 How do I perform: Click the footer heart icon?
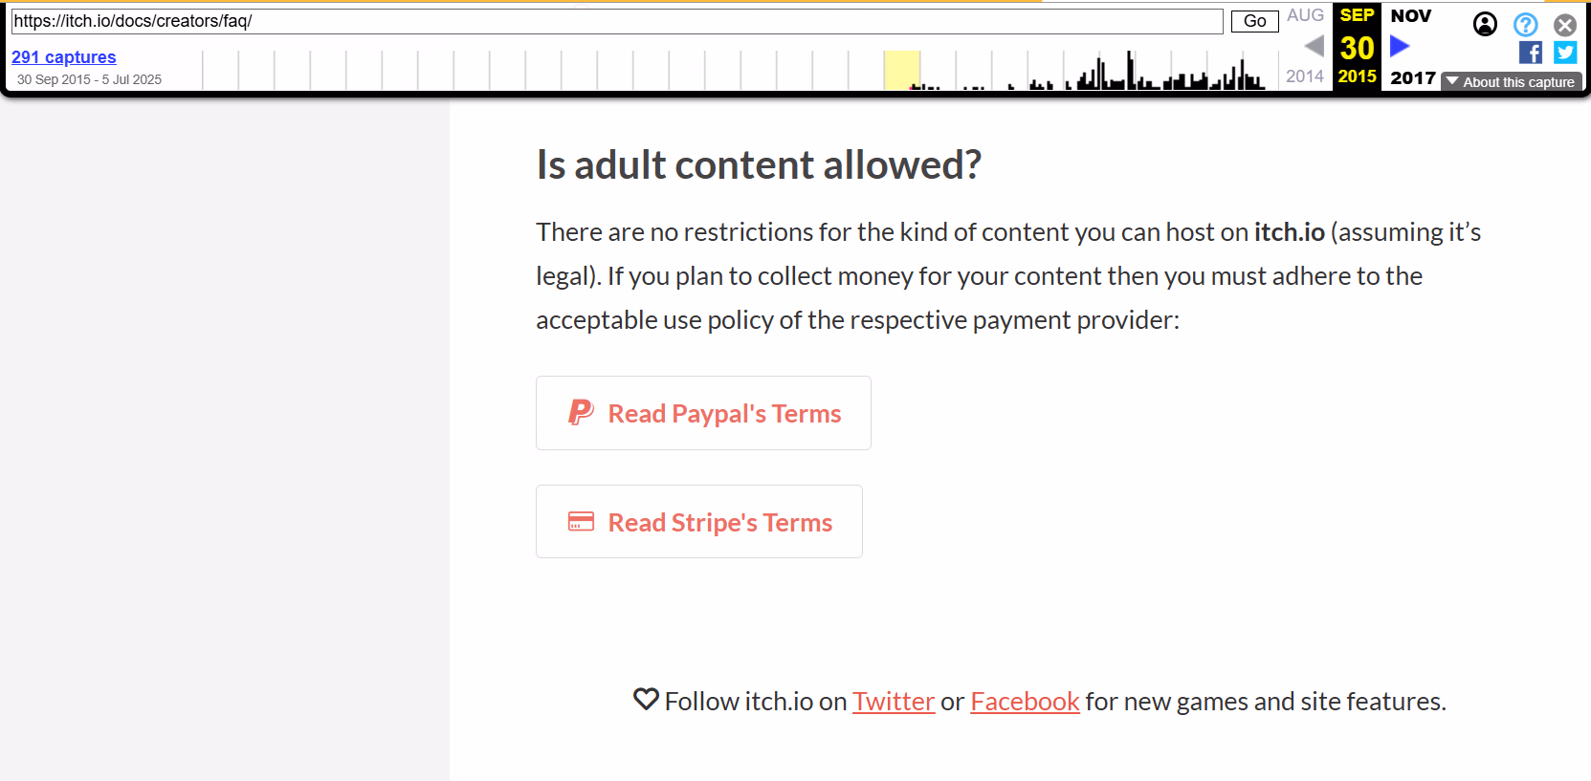pyautogui.click(x=647, y=700)
